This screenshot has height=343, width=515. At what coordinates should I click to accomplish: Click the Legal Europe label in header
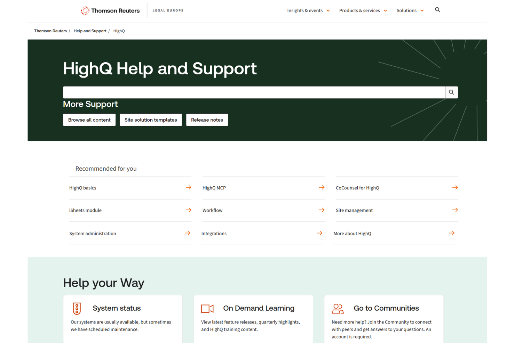pyautogui.click(x=168, y=10)
